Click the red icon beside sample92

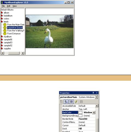(2, 46)
